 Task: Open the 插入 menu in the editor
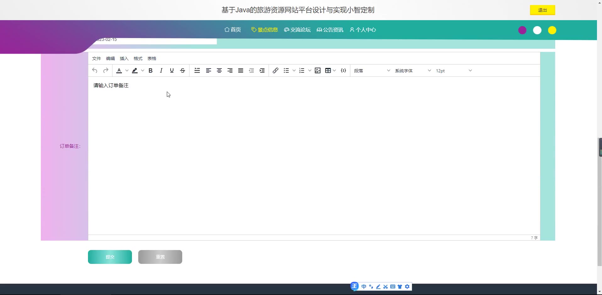[124, 58]
